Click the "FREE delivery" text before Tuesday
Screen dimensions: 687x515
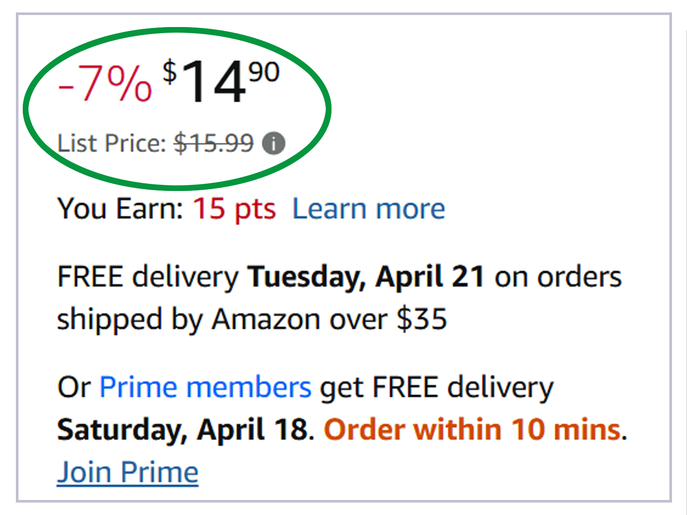(148, 276)
